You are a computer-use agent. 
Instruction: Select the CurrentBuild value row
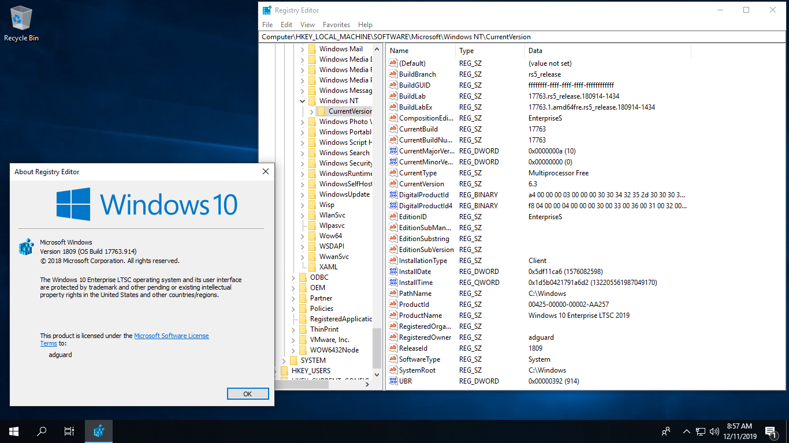(x=537, y=129)
